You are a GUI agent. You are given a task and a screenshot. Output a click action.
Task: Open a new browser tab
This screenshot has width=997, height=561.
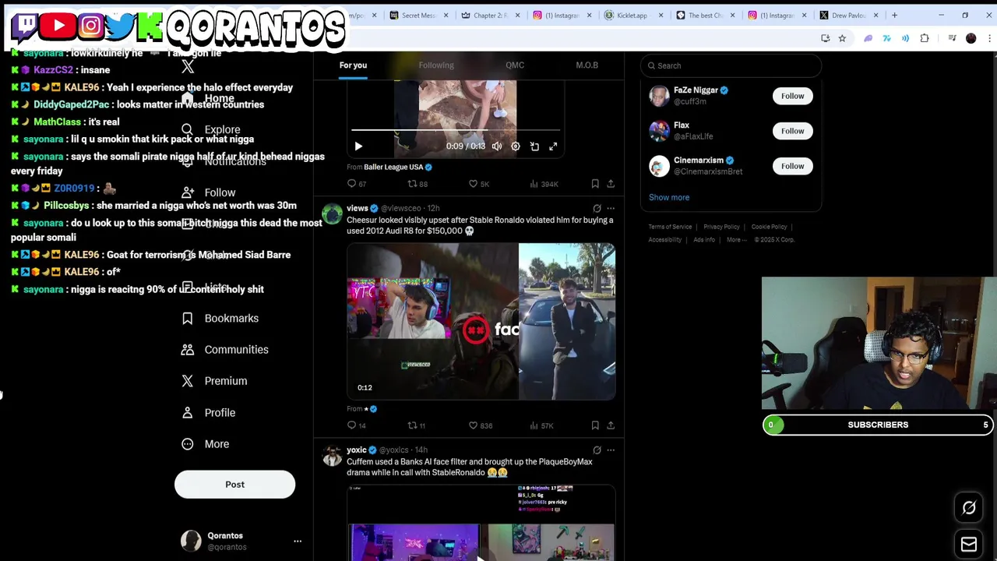point(894,15)
